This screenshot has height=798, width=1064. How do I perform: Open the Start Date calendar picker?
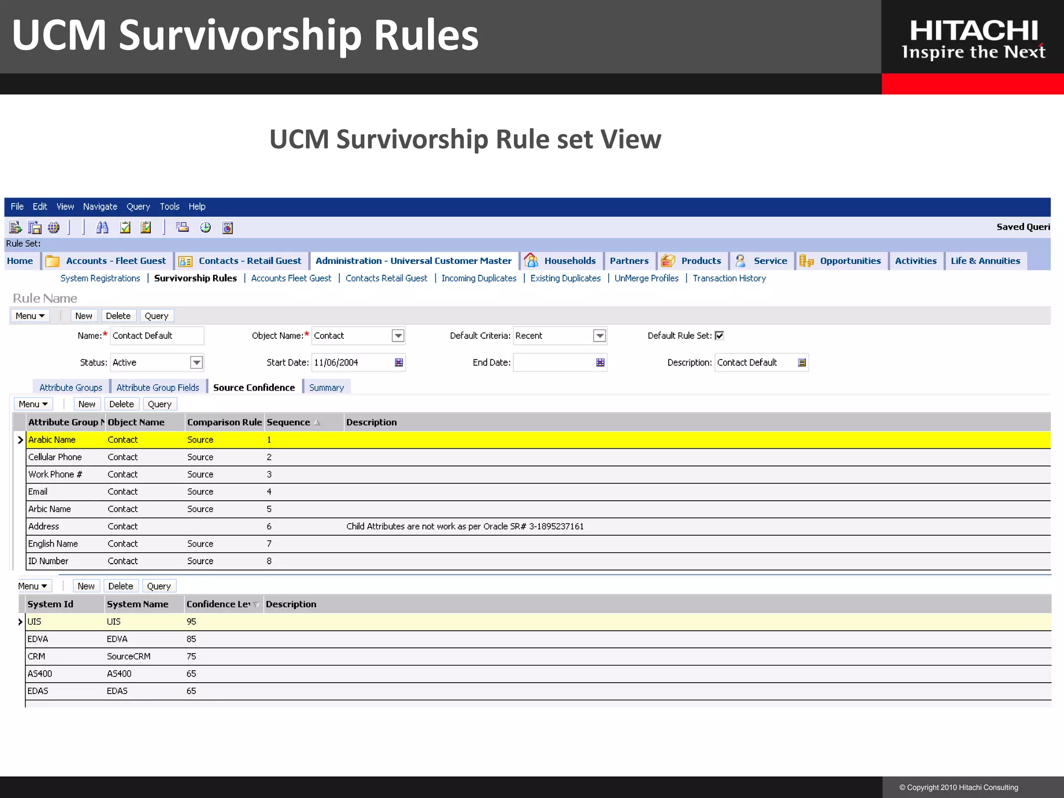pyautogui.click(x=398, y=363)
